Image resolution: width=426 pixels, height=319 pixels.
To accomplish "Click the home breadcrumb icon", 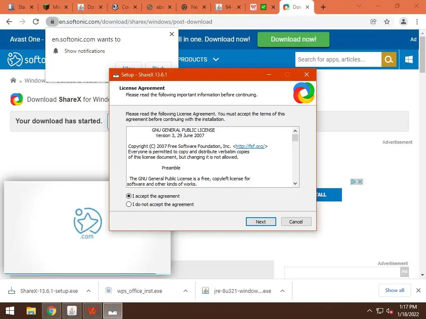I will [13, 80].
